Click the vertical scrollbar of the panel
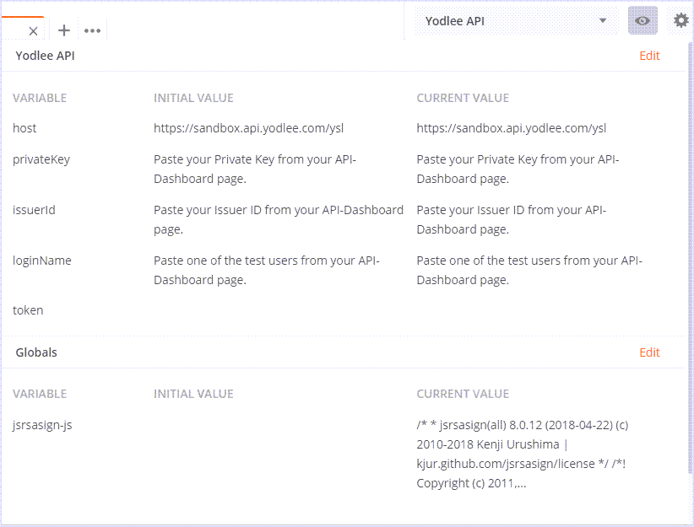Screen dimensions: 694x527 coord(691,259)
